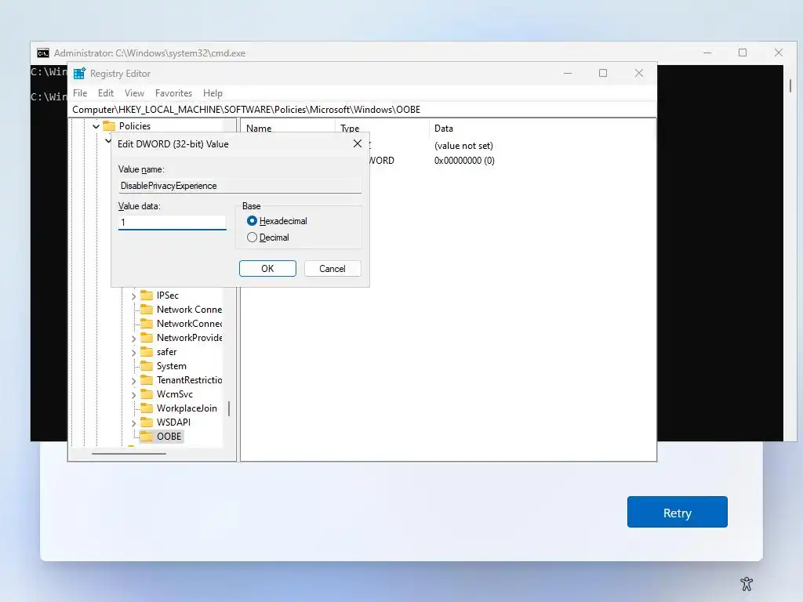Click Cancel in Edit DWORD dialog
The image size is (803, 602).
coord(332,269)
